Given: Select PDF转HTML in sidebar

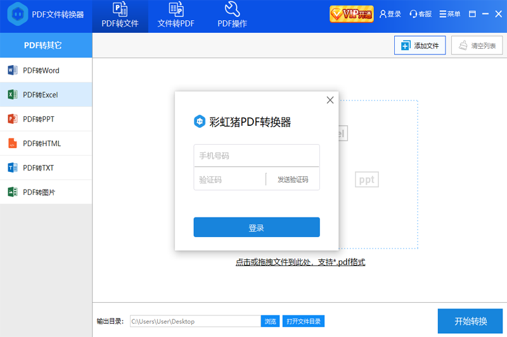Looking at the screenshot, I should pyautogui.click(x=46, y=144).
